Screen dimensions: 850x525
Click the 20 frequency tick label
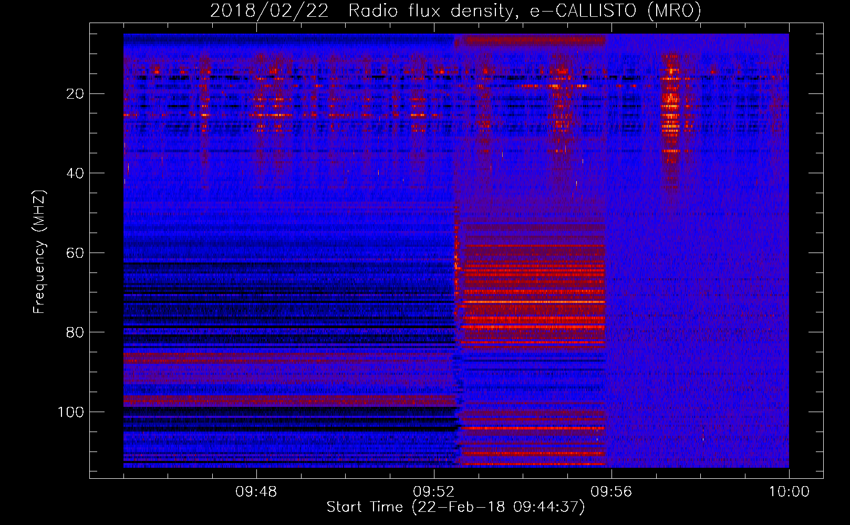(76, 94)
